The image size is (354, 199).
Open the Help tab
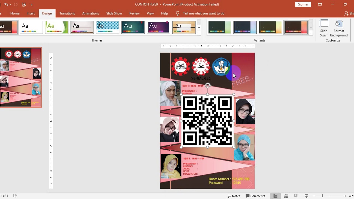165,13
